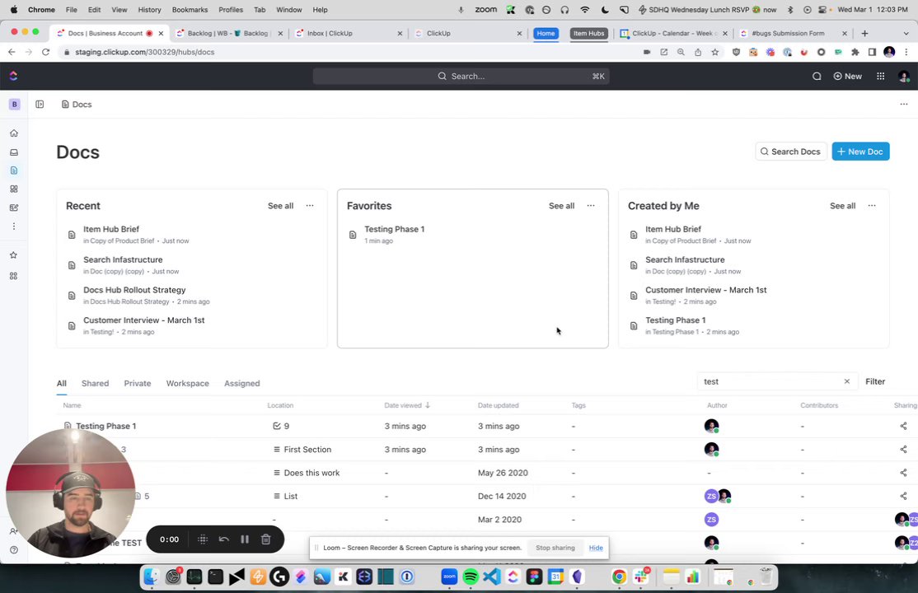The image size is (918, 593).
Task: Pause the Loom recording
Action: 245,539
